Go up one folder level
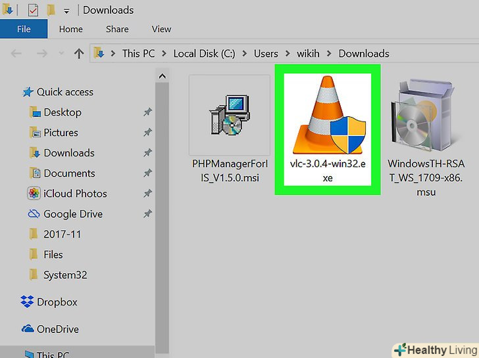479x358 pixels. point(79,54)
